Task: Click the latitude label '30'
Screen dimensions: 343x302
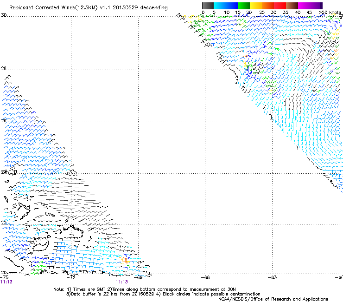Action: tap(4, 15)
